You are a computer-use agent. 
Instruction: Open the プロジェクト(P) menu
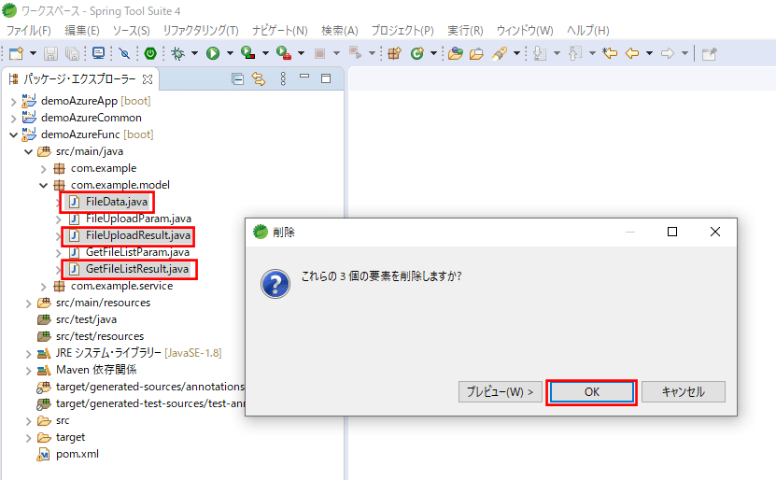coord(402,31)
